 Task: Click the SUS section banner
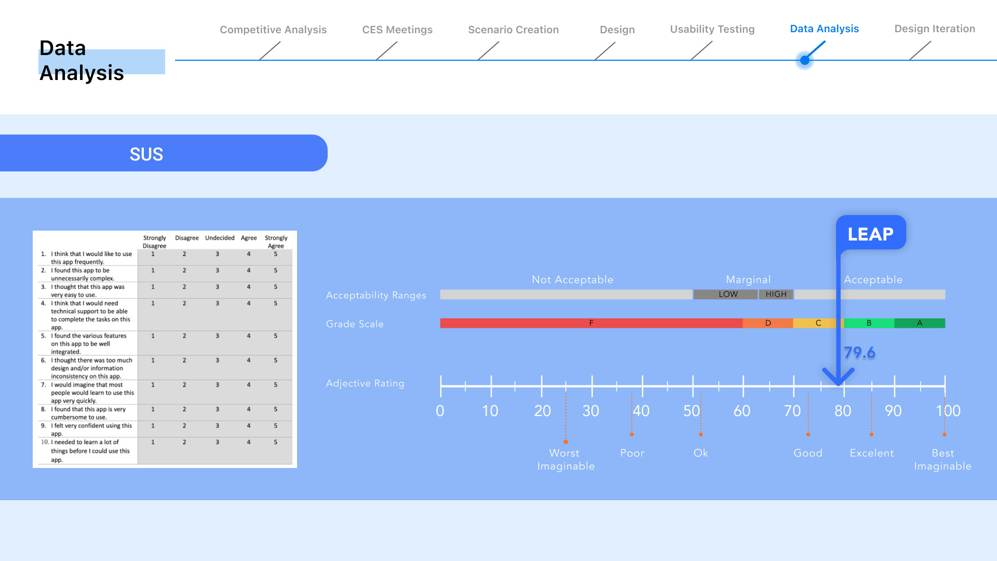pos(164,153)
